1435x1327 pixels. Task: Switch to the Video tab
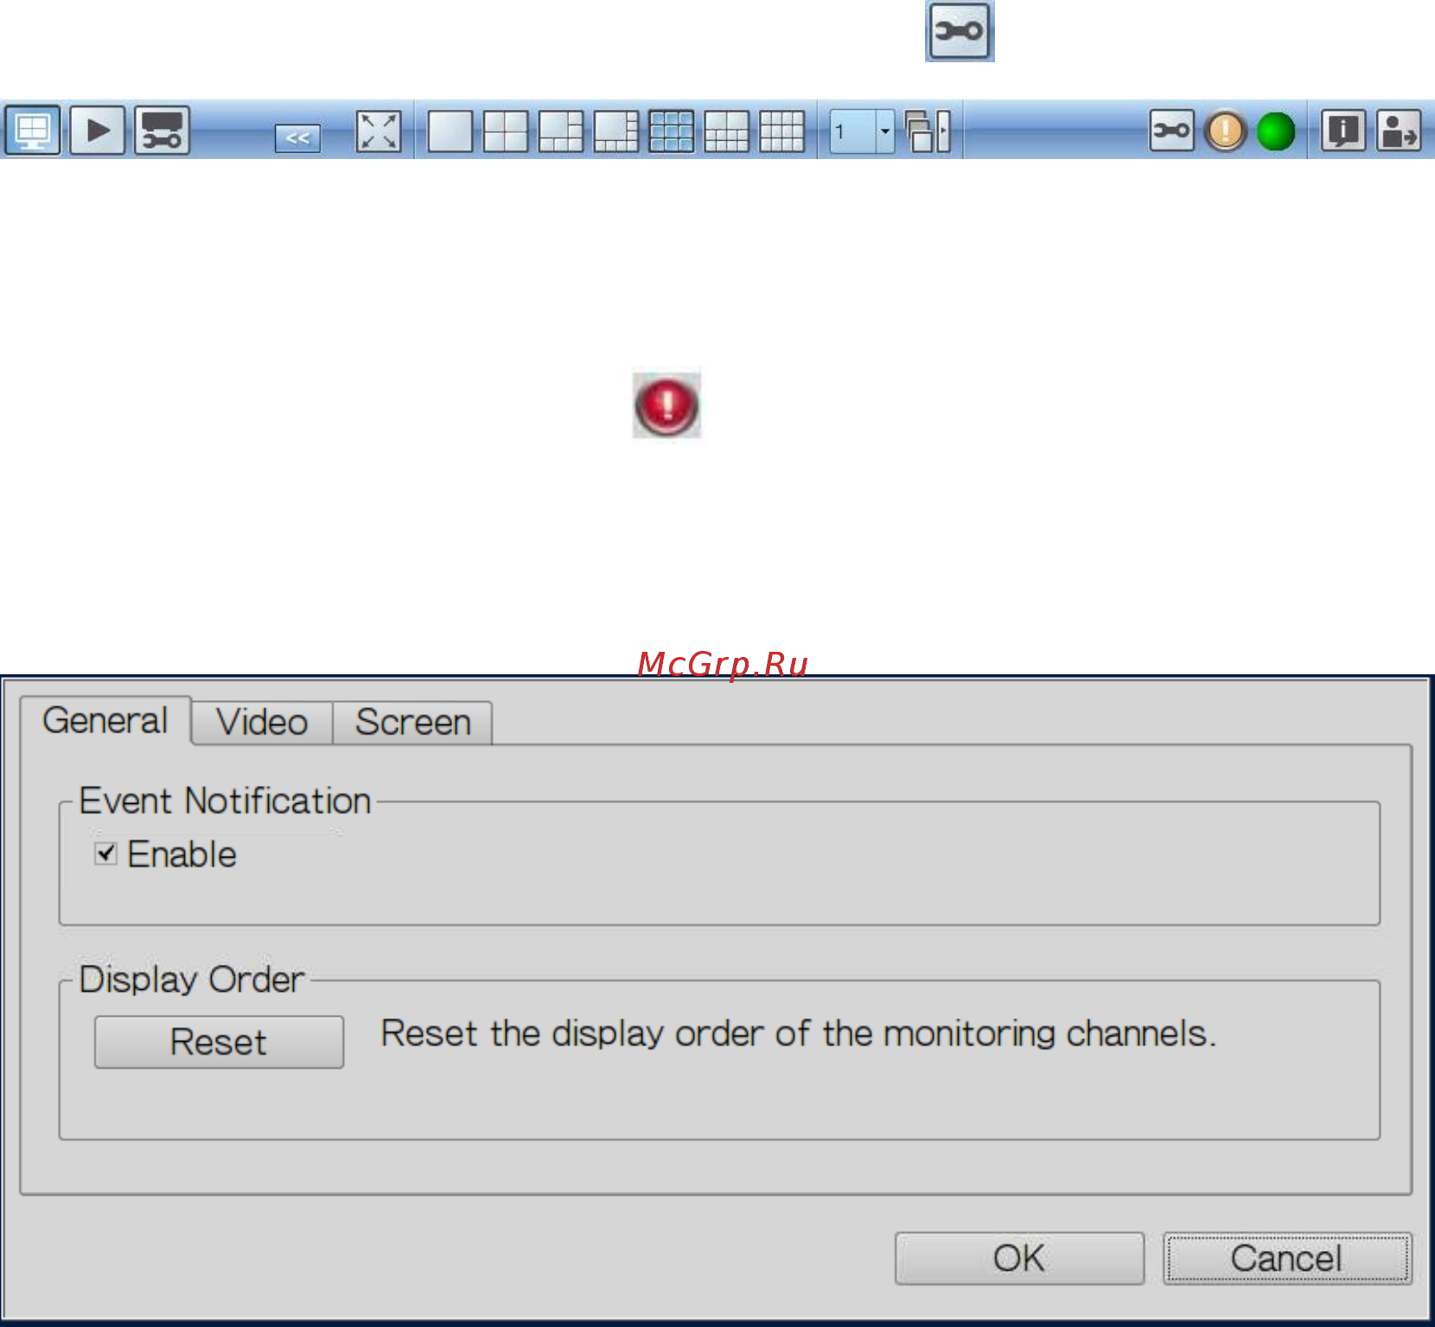click(262, 722)
